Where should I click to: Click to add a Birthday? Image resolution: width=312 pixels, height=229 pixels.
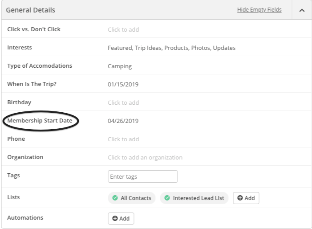point(123,102)
